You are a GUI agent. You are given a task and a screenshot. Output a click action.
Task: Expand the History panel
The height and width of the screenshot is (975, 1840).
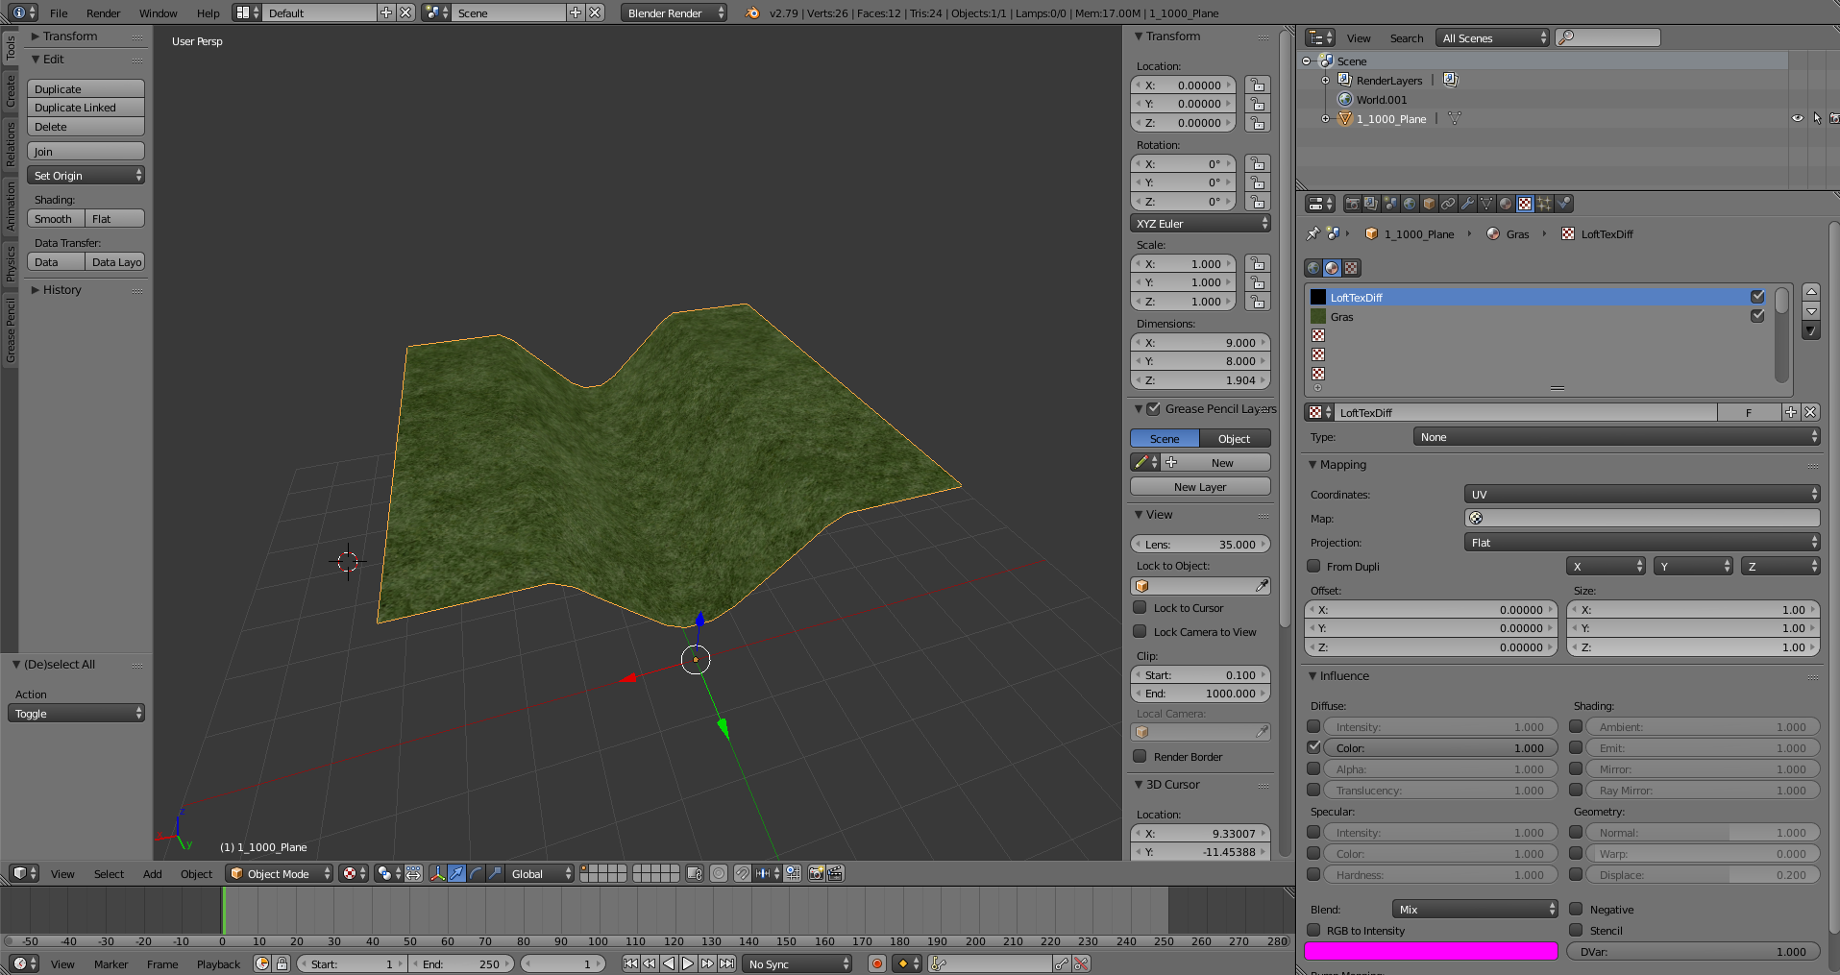click(x=61, y=290)
